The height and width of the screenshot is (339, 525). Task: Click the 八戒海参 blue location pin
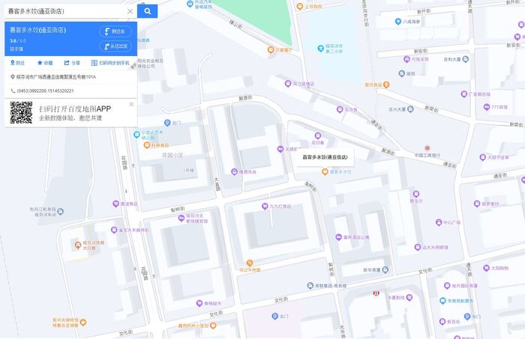click(x=398, y=22)
